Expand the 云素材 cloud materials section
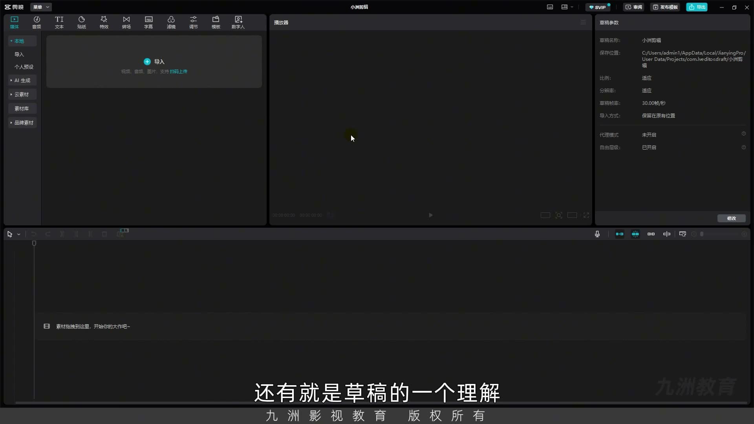Viewport: 754px width, 424px height. [22, 95]
